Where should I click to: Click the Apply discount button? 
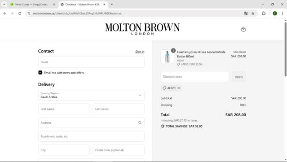(239, 77)
